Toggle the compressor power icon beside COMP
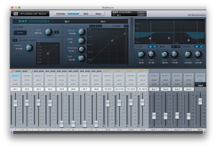Screen dimensions: 216x148 click(126, 26)
